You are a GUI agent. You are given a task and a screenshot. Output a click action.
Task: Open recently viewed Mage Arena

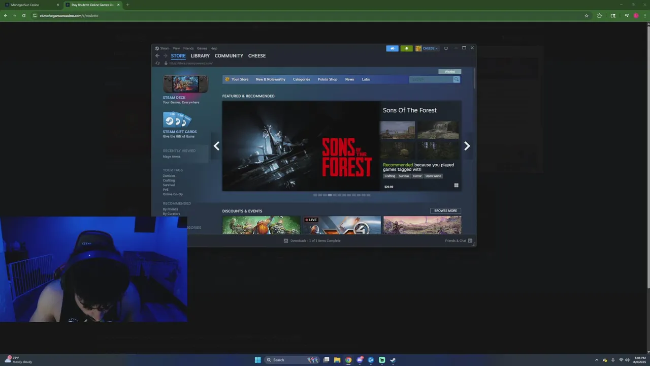point(172,157)
